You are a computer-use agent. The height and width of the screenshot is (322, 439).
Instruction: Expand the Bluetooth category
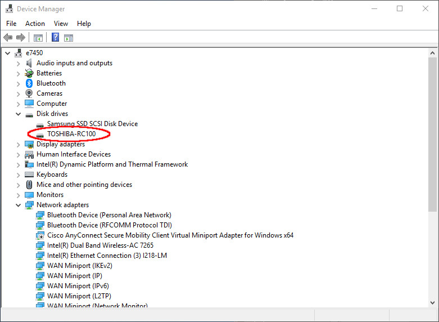pos(19,84)
